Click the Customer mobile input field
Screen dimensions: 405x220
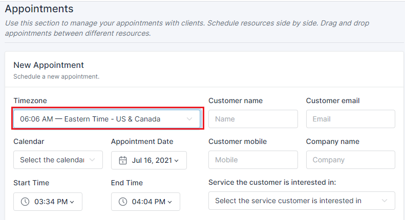click(253, 160)
